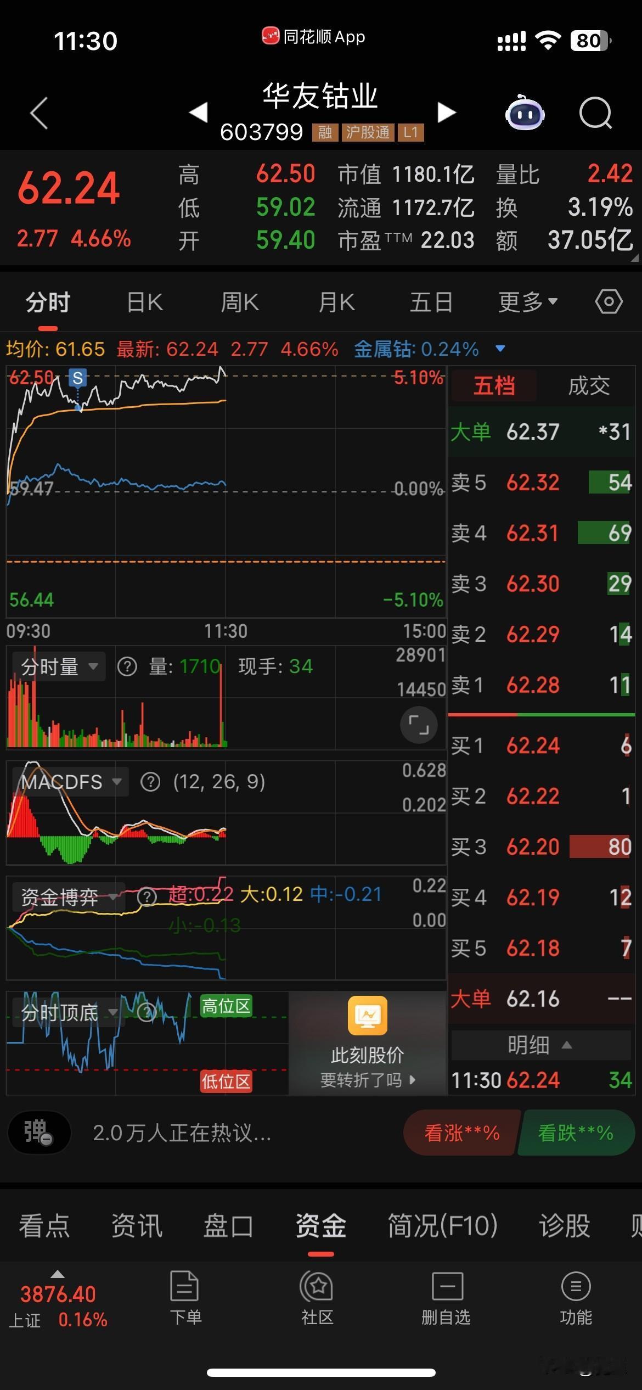Open 更多 chart period dropdown
Image resolution: width=642 pixels, height=1390 pixels.
click(528, 302)
